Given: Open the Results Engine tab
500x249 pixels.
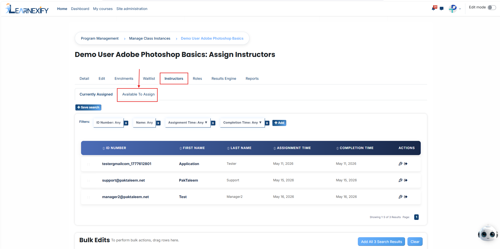Looking at the screenshot, I should pos(224,79).
